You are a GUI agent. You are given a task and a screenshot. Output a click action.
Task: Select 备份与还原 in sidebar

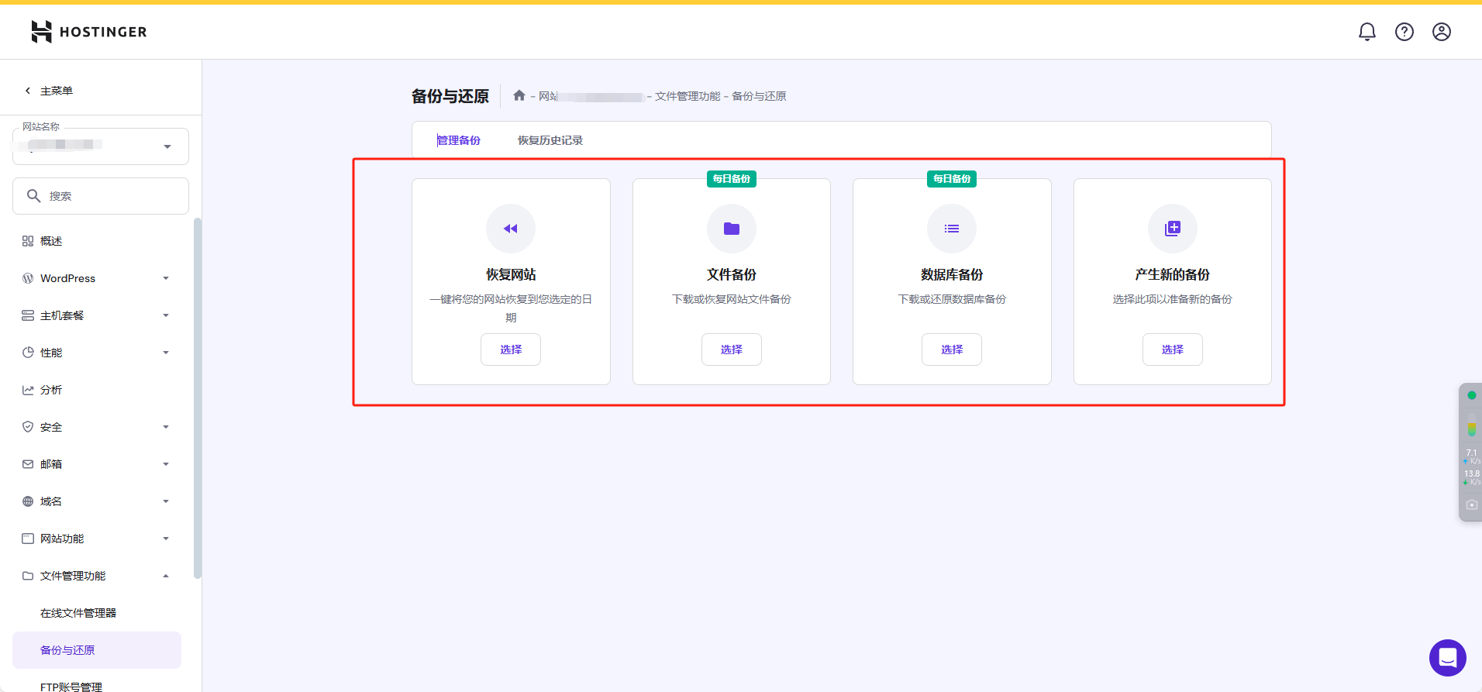pos(97,650)
